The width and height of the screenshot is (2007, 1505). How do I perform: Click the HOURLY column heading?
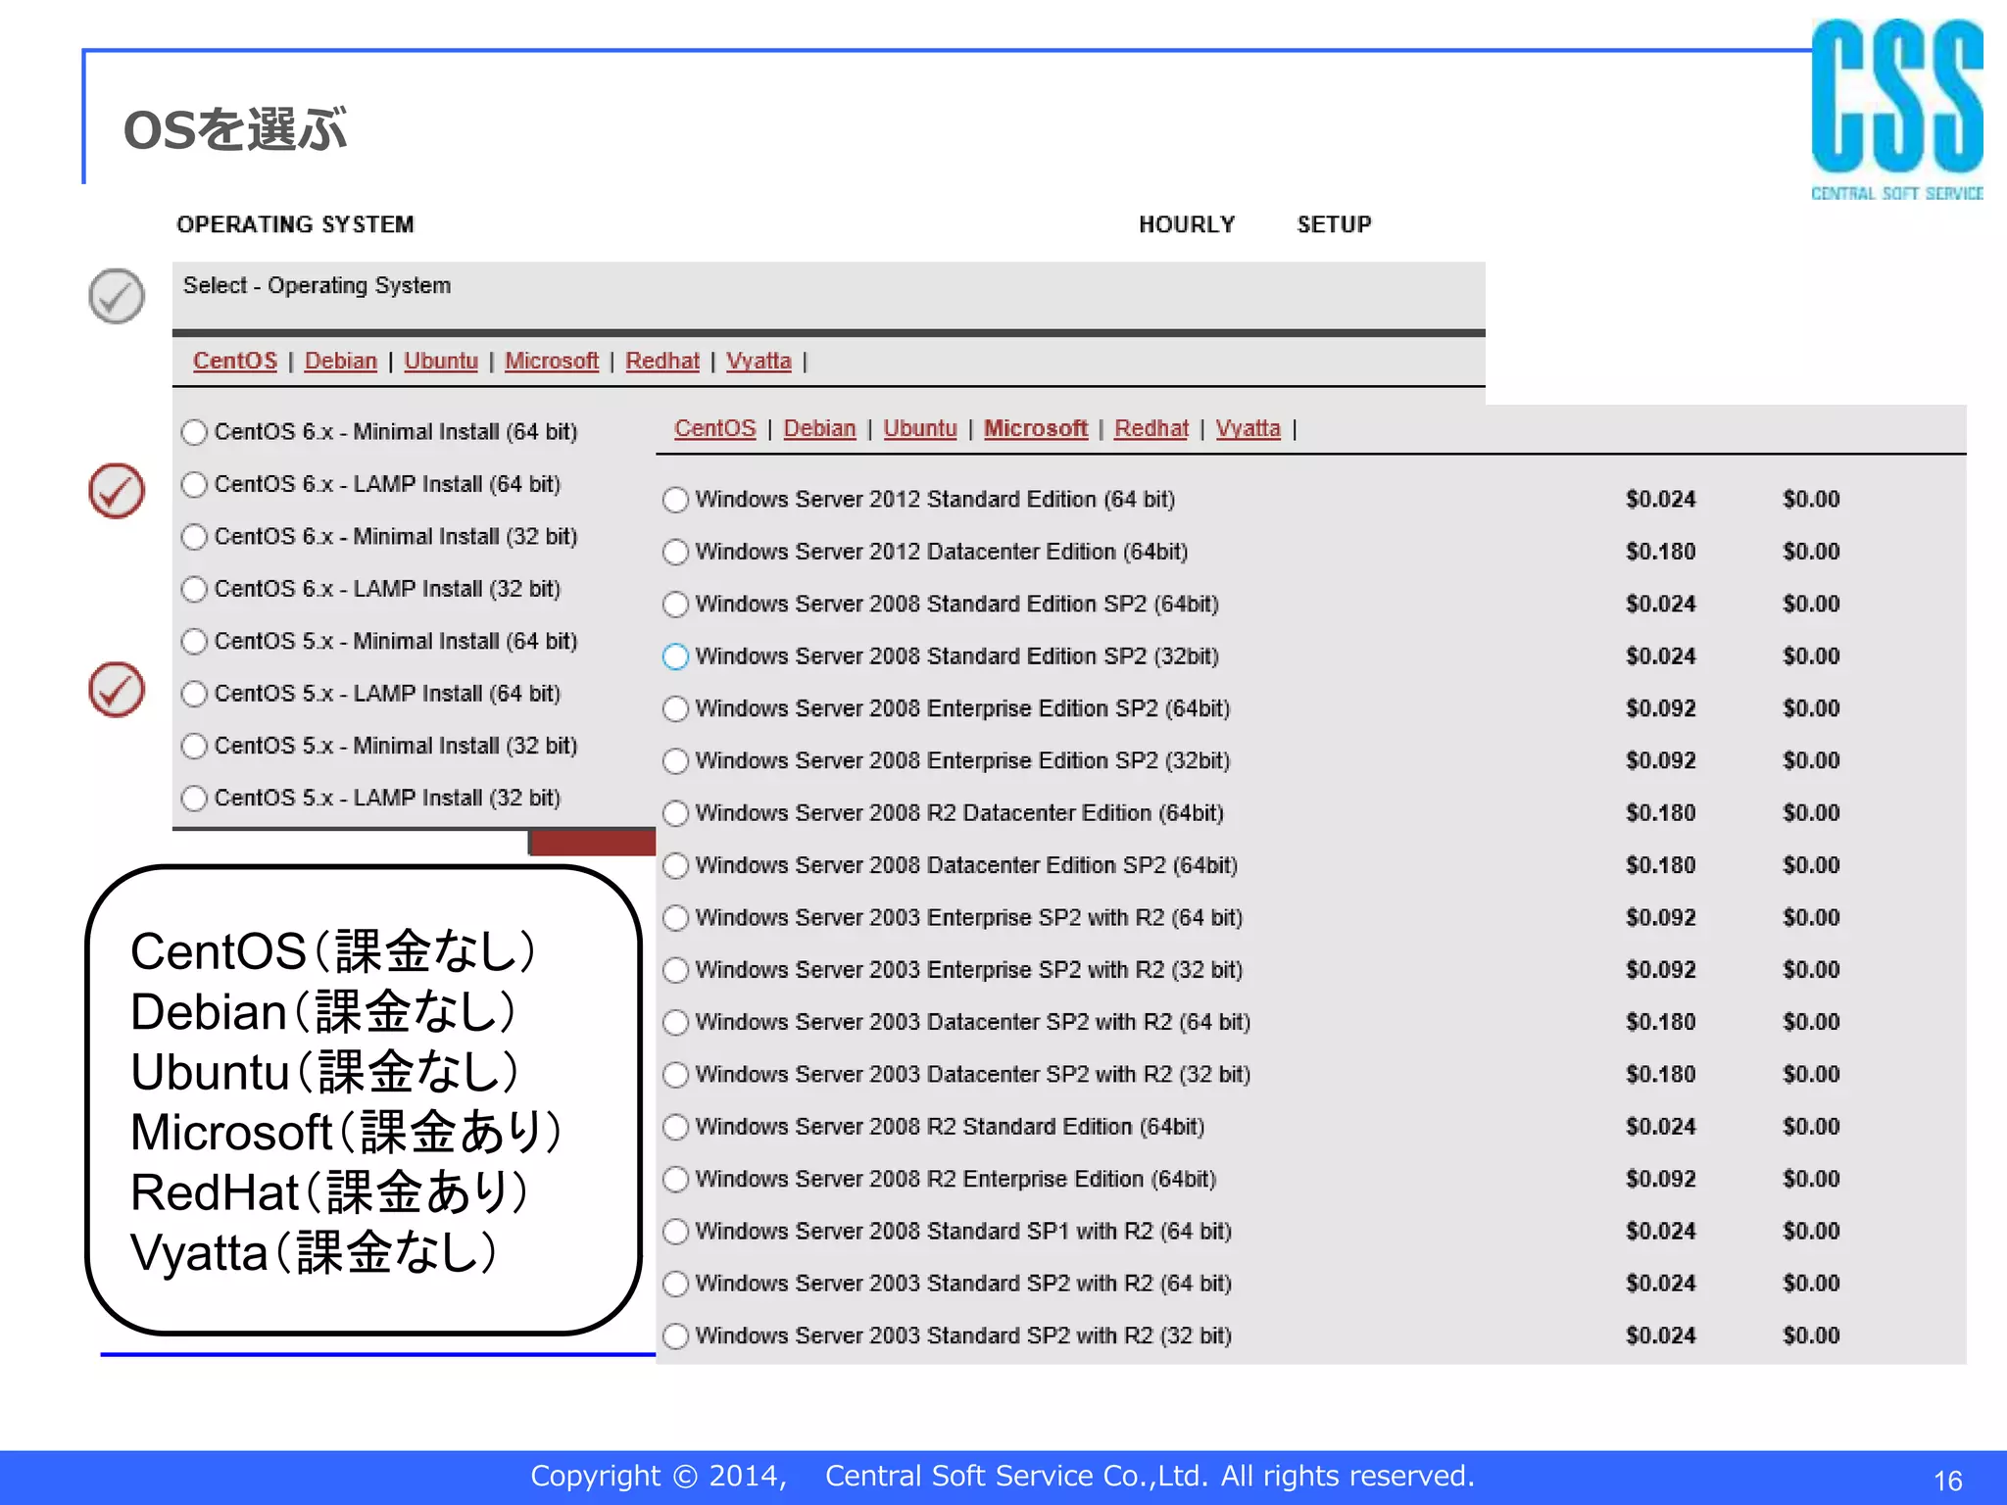click(x=1187, y=224)
